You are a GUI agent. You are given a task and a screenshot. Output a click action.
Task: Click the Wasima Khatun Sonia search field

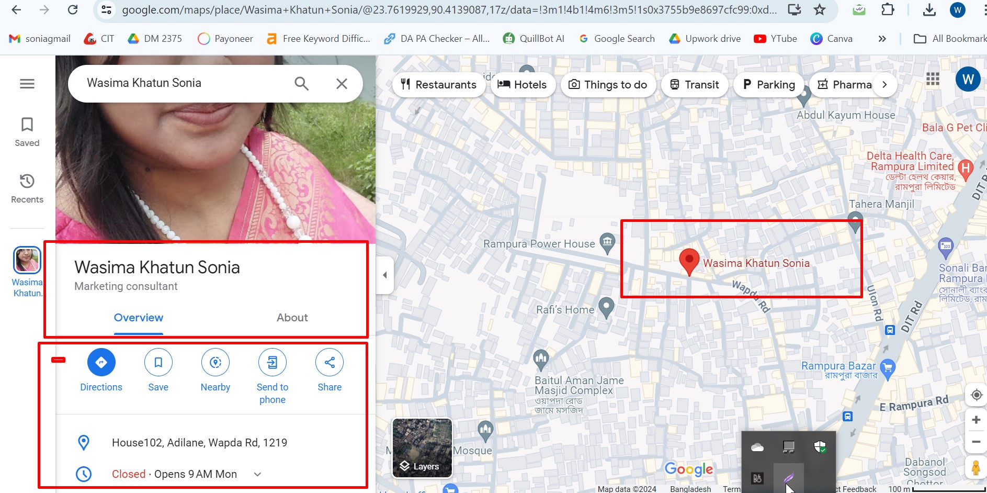pyautogui.click(x=183, y=83)
